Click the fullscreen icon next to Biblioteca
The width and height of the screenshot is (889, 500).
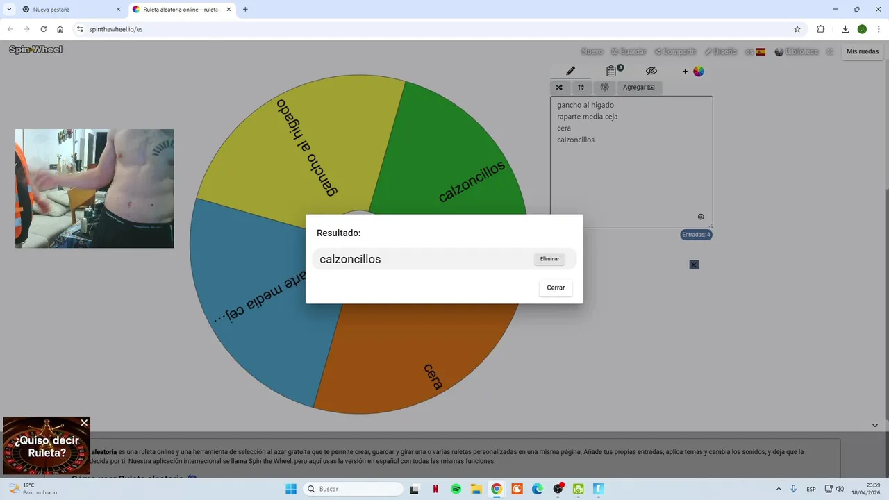point(830,51)
